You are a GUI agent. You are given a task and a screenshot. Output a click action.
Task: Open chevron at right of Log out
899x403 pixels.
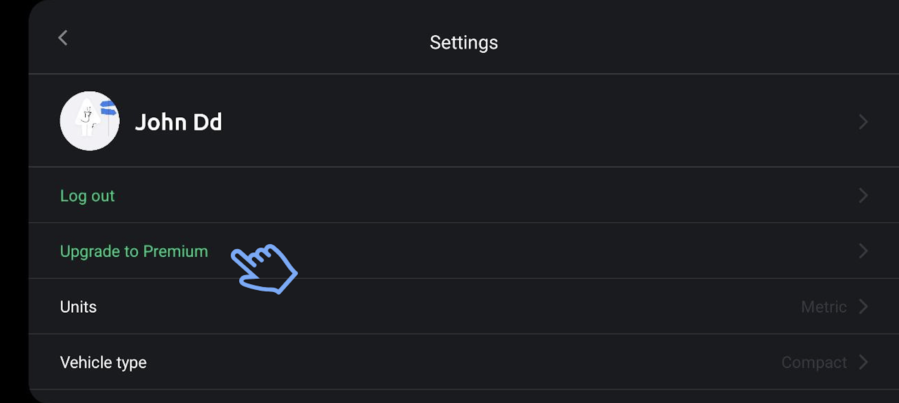pos(863,195)
